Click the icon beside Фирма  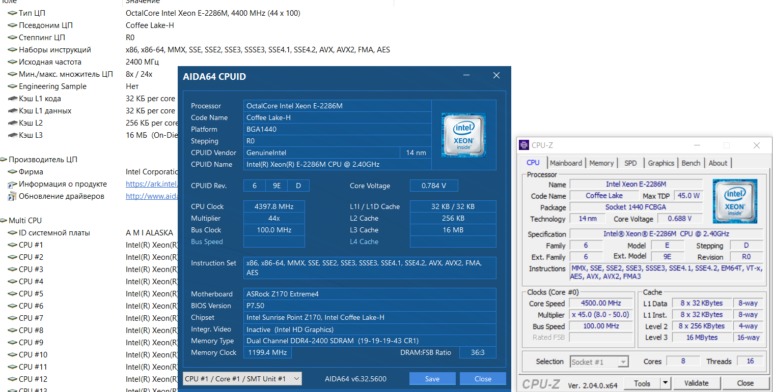pyautogui.click(x=12, y=172)
